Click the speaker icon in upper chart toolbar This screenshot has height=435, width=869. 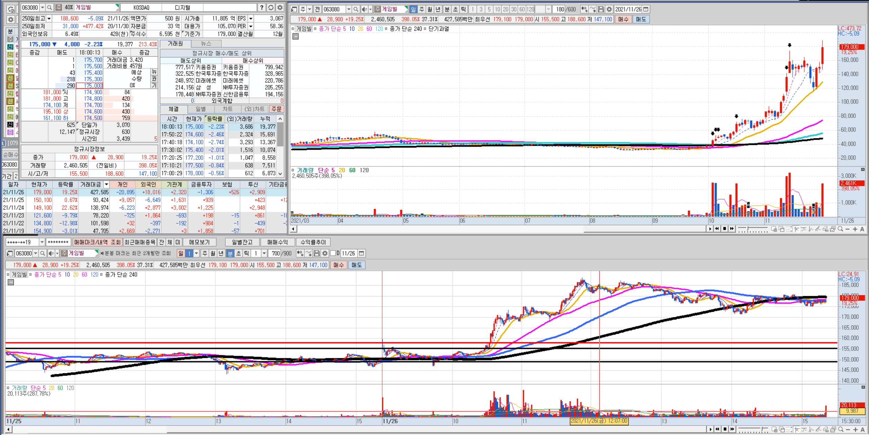(364, 9)
